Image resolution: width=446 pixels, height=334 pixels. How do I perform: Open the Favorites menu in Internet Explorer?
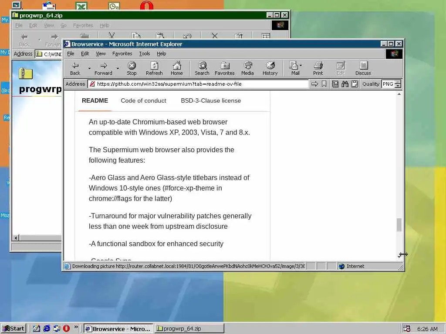point(122,53)
